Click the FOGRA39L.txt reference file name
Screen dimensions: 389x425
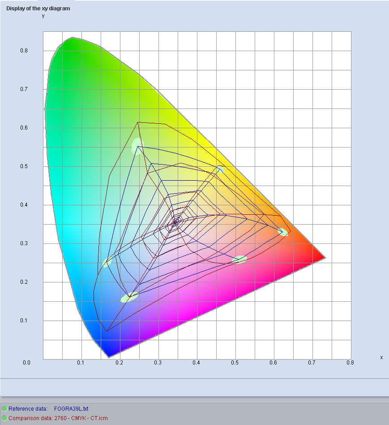(x=71, y=408)
